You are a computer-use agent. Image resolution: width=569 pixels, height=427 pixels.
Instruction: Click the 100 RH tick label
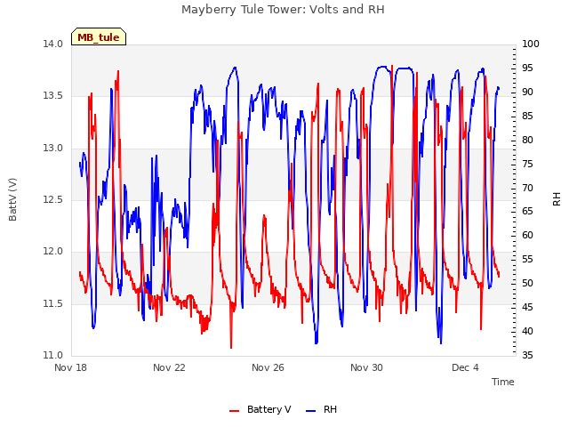tap(531, 44)
